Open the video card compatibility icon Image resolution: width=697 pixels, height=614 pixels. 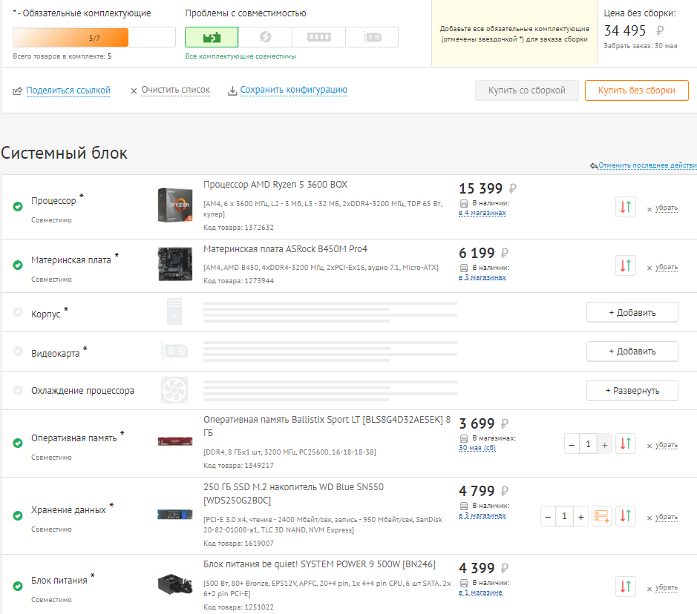tap(371, 37)
